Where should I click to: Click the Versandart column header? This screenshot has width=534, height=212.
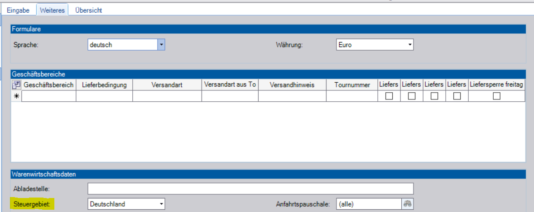[x=167, y=85]
